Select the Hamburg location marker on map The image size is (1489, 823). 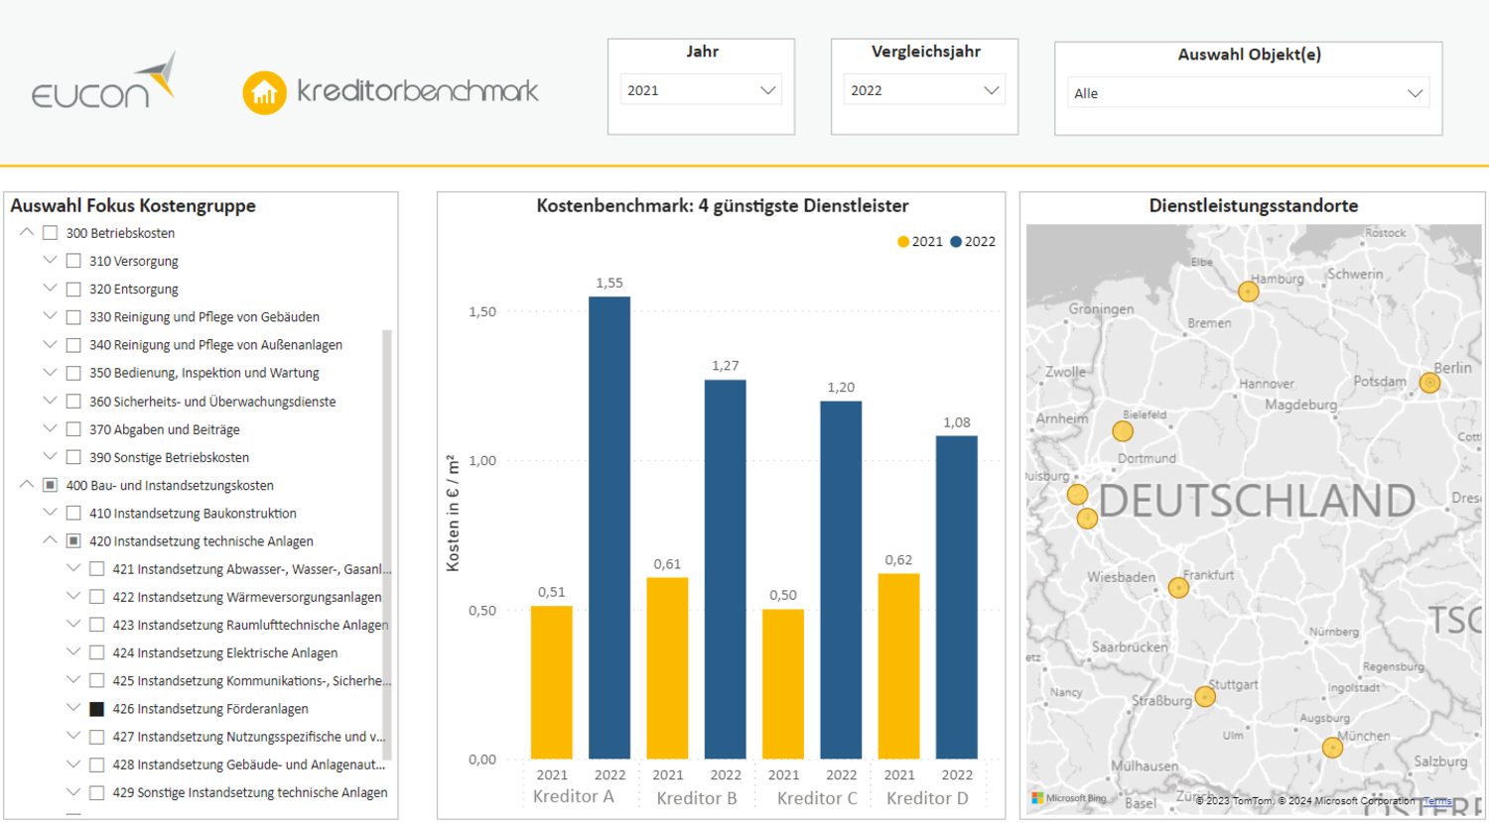click(x=1248, y=292)
